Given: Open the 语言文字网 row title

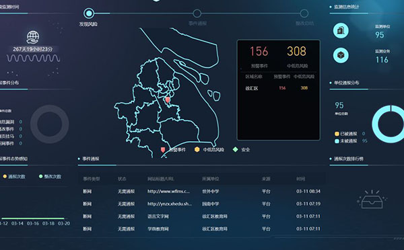Looking at the screenshot, I should [158, 216].
